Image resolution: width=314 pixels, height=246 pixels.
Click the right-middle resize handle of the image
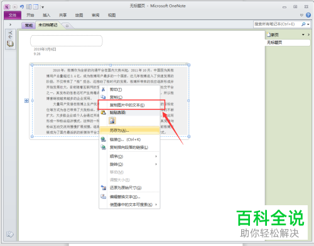coord(188,100)
